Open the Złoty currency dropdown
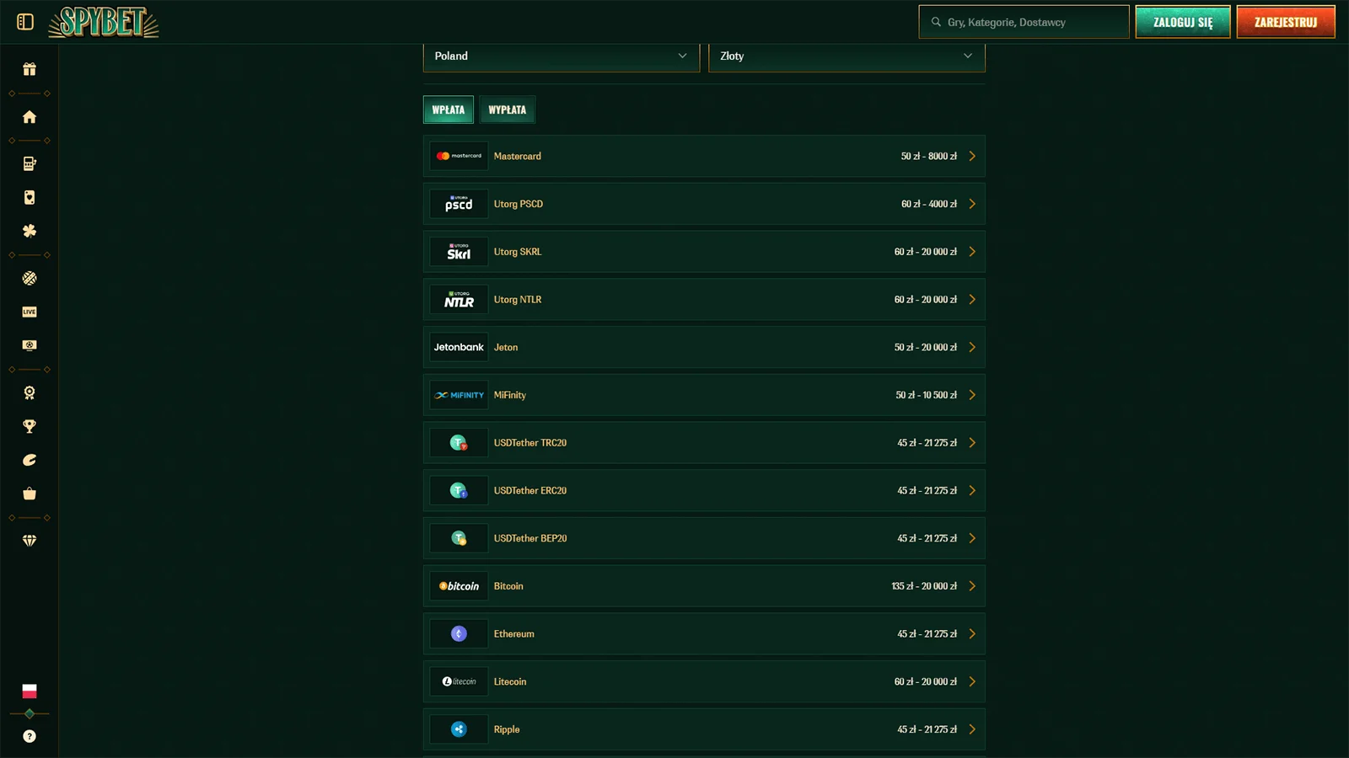The image size is (1349, 758). click(x=846, y=56)
